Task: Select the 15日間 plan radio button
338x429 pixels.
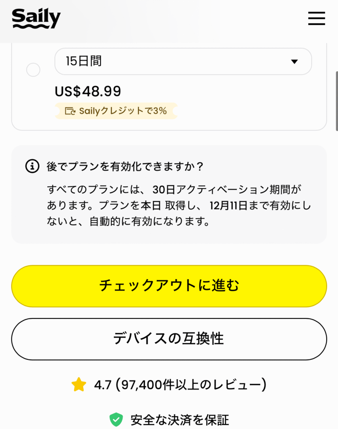Action: [x=33, y=70]
